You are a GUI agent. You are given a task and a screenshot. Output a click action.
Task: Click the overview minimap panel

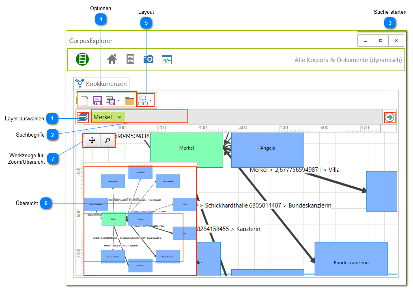pos(140,221)
